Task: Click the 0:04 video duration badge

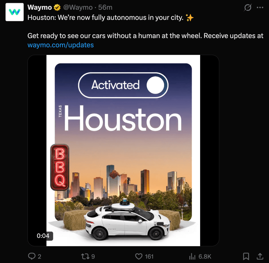Action: (43, 236)
